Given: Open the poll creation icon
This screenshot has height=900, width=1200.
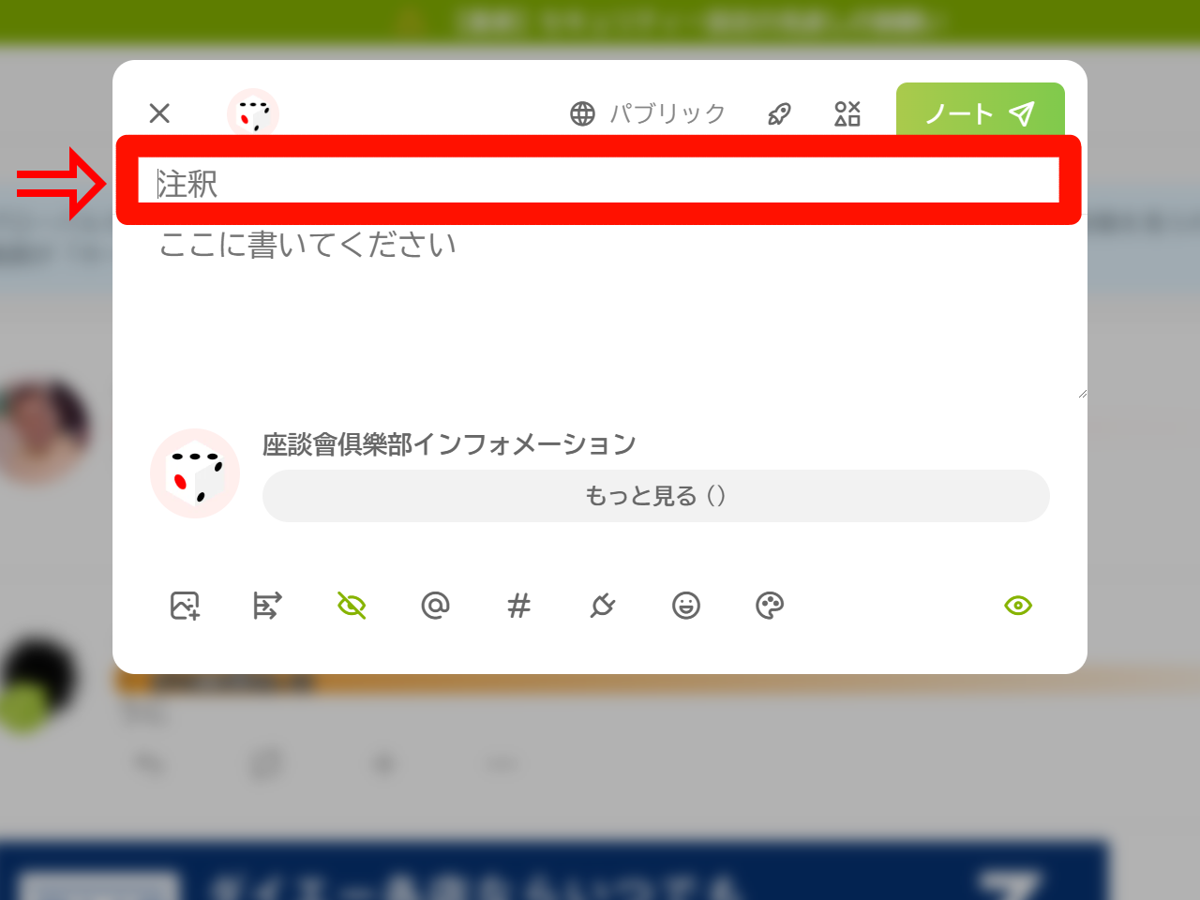Looking at the screenshot, I should tap(268, 606).
